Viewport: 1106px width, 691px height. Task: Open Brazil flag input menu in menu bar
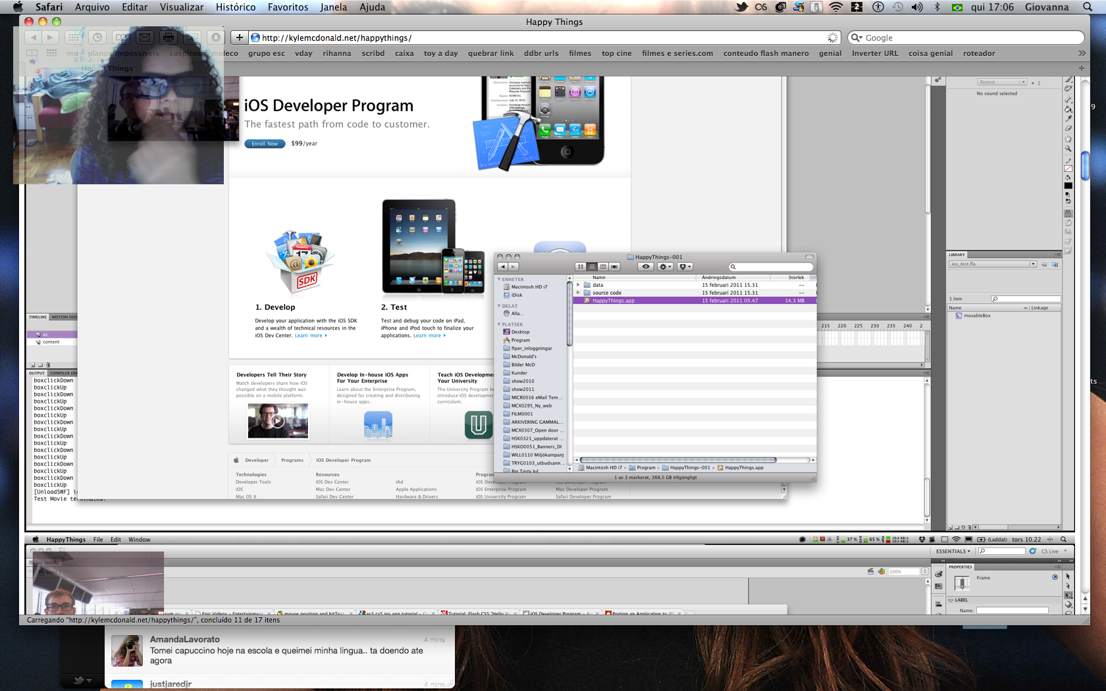click(x=957, y=7)
